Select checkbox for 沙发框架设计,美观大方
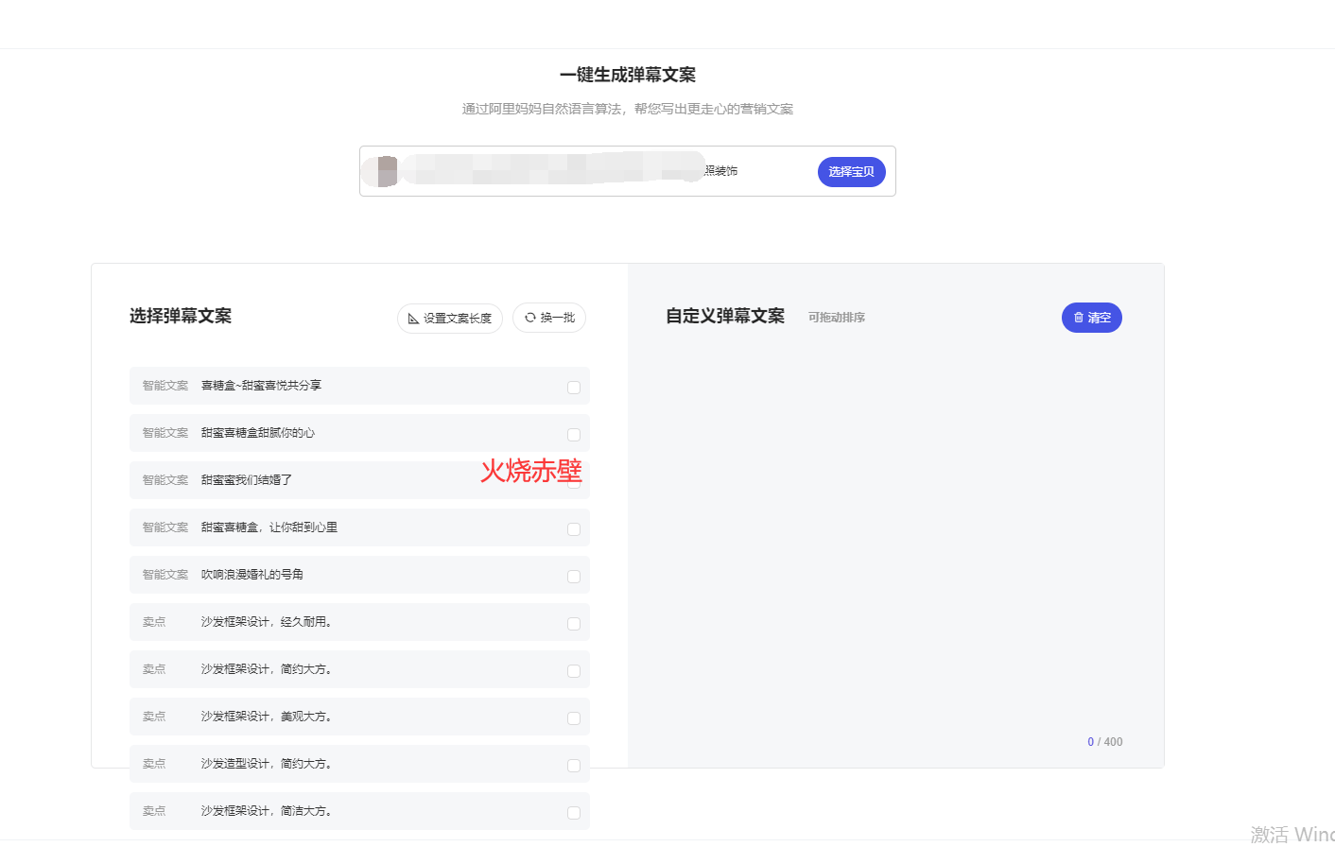Image resolution: width=1335 pixels, height=847 pixels. 574,718
